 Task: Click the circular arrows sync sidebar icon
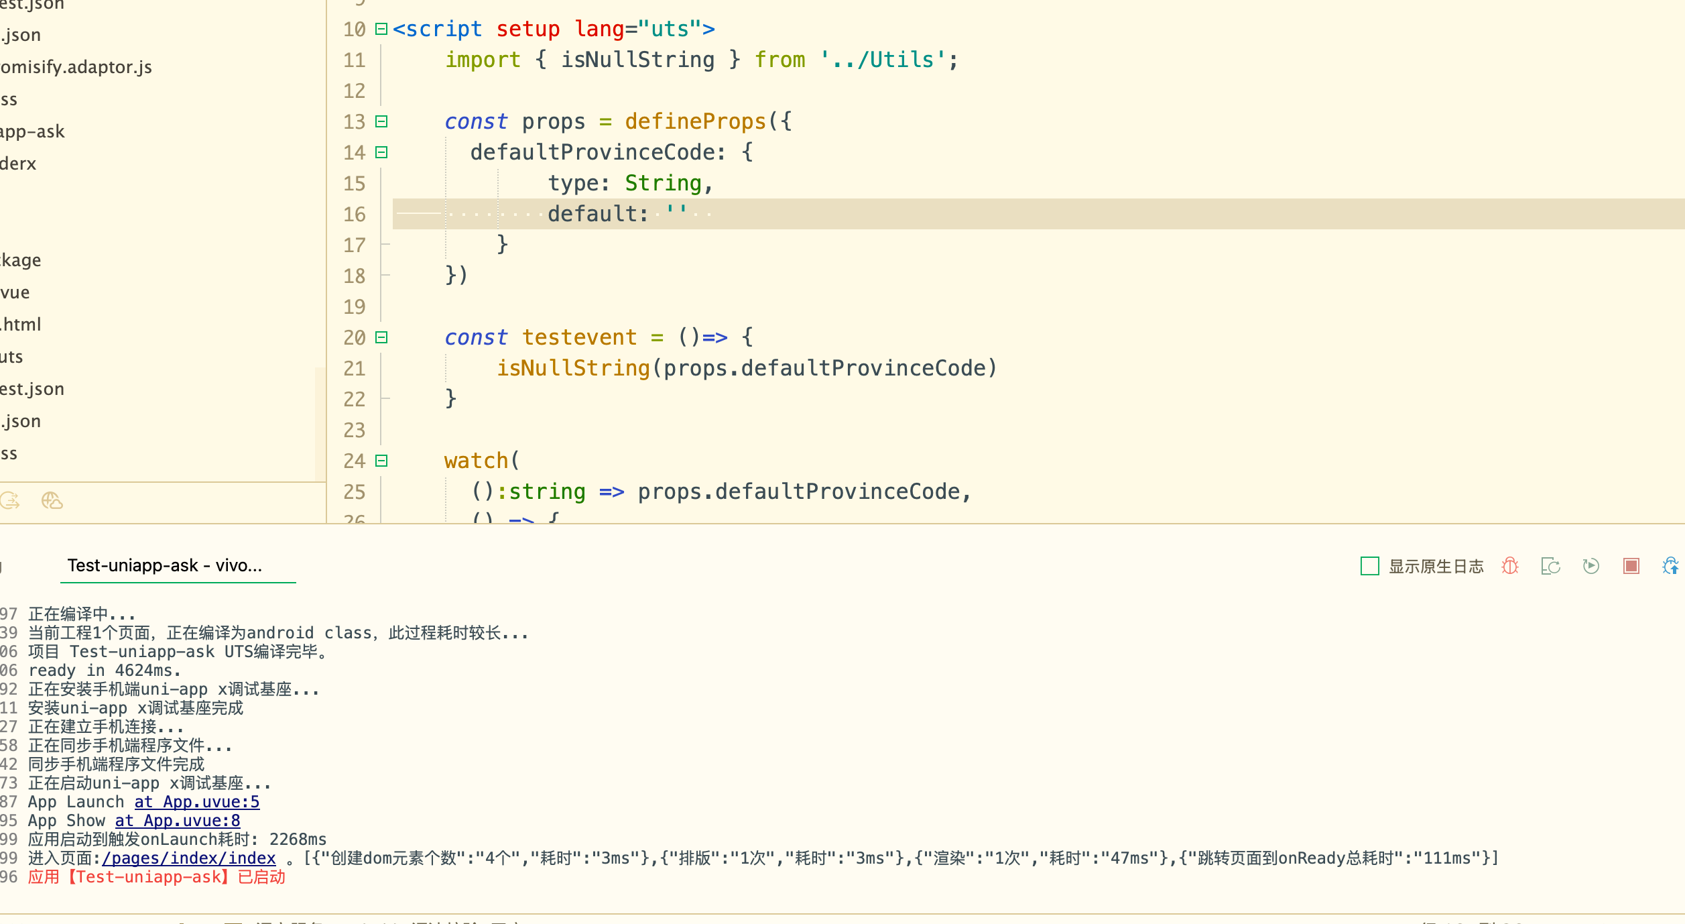point(10,500)
